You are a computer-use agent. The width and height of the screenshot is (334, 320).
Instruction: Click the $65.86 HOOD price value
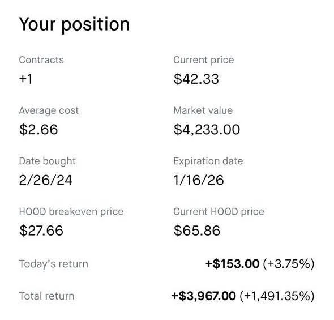197,231
